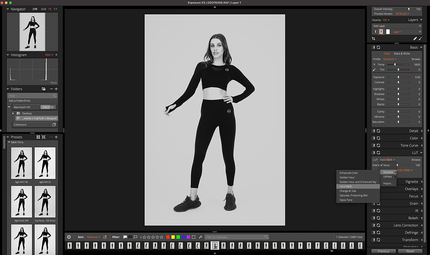Reset the IR panel settings
The image size is (430, 255).
coord(378,211)
